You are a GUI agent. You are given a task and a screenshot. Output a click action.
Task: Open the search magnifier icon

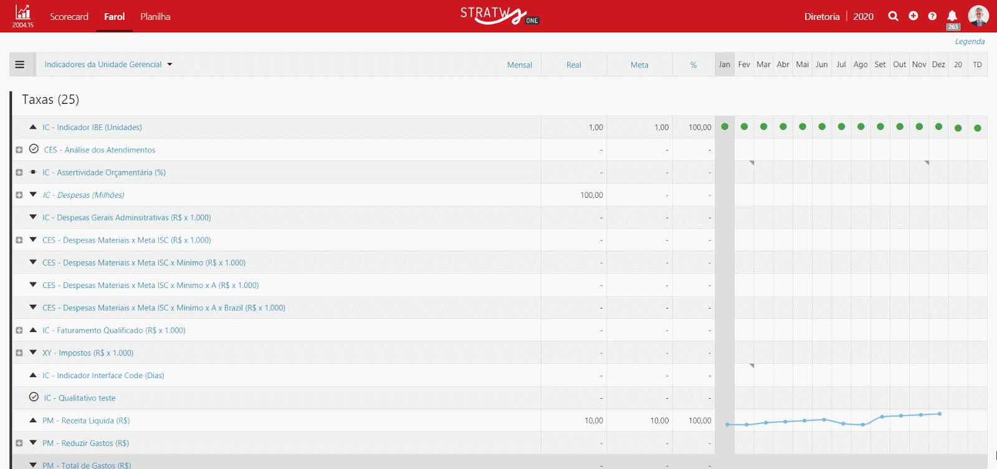click(x=893, y=16)
